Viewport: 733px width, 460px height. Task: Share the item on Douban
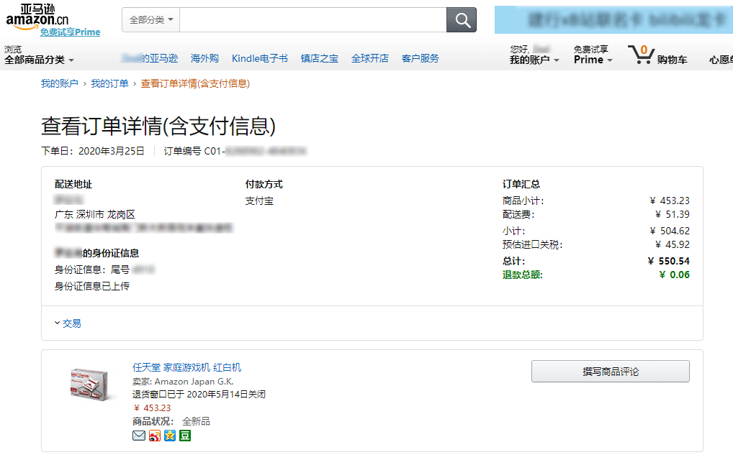pyautogui.click(x=185, y=436)
